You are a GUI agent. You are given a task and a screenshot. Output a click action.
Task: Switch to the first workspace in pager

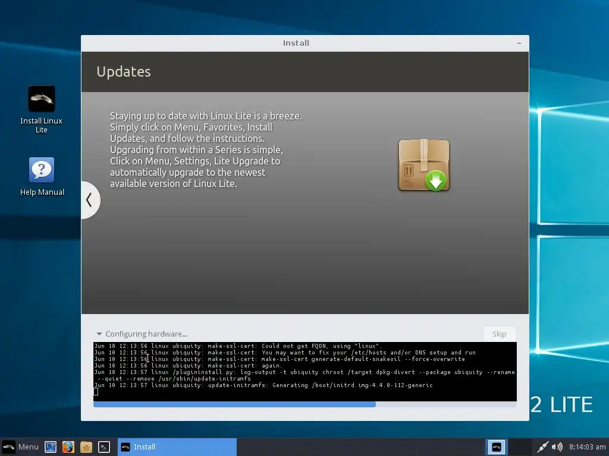(497, 447)
